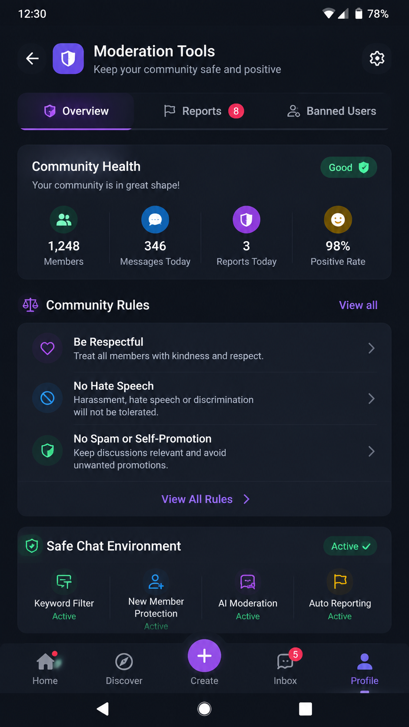Tap the purple Create plus button
The width and height of the screenshot is (409, 727).
point(204,656)
